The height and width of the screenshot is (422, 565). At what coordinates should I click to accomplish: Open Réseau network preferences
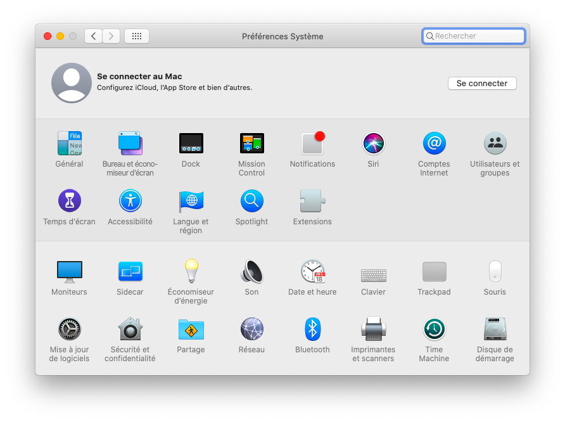tap(252, 329)
